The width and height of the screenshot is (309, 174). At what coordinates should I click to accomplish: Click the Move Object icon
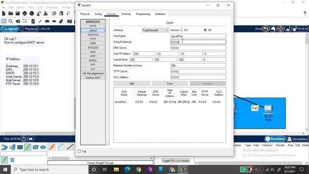click(x=281, y=29)
